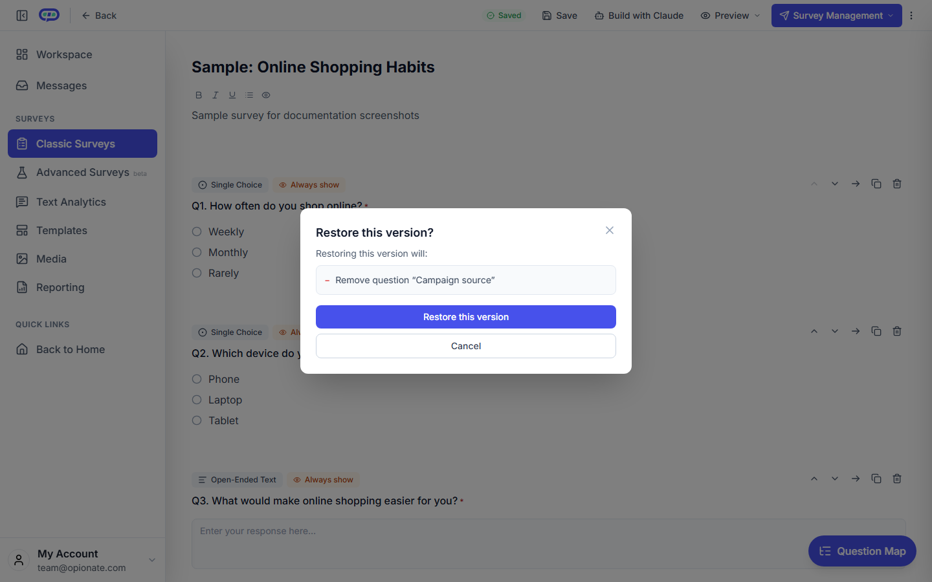
Task: Delete question Q1 trash icon
Action: (x=897, y=184)
